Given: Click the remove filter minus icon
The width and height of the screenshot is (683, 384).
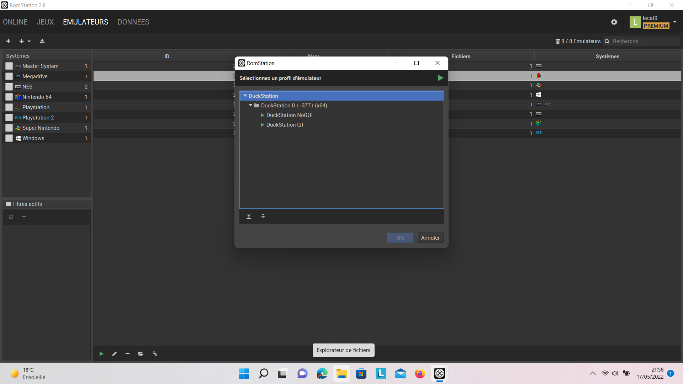Looking at the screenshot, I should click(24, 217).
